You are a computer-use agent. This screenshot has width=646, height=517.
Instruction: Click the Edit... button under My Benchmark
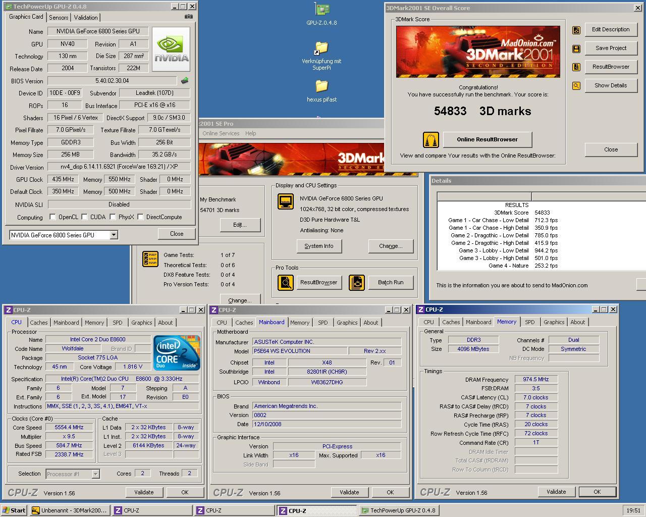point(240,225)
